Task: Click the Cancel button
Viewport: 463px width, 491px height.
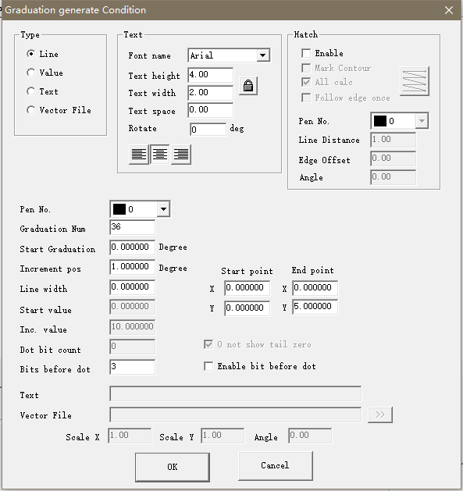Action: click(x=276, y=466)
